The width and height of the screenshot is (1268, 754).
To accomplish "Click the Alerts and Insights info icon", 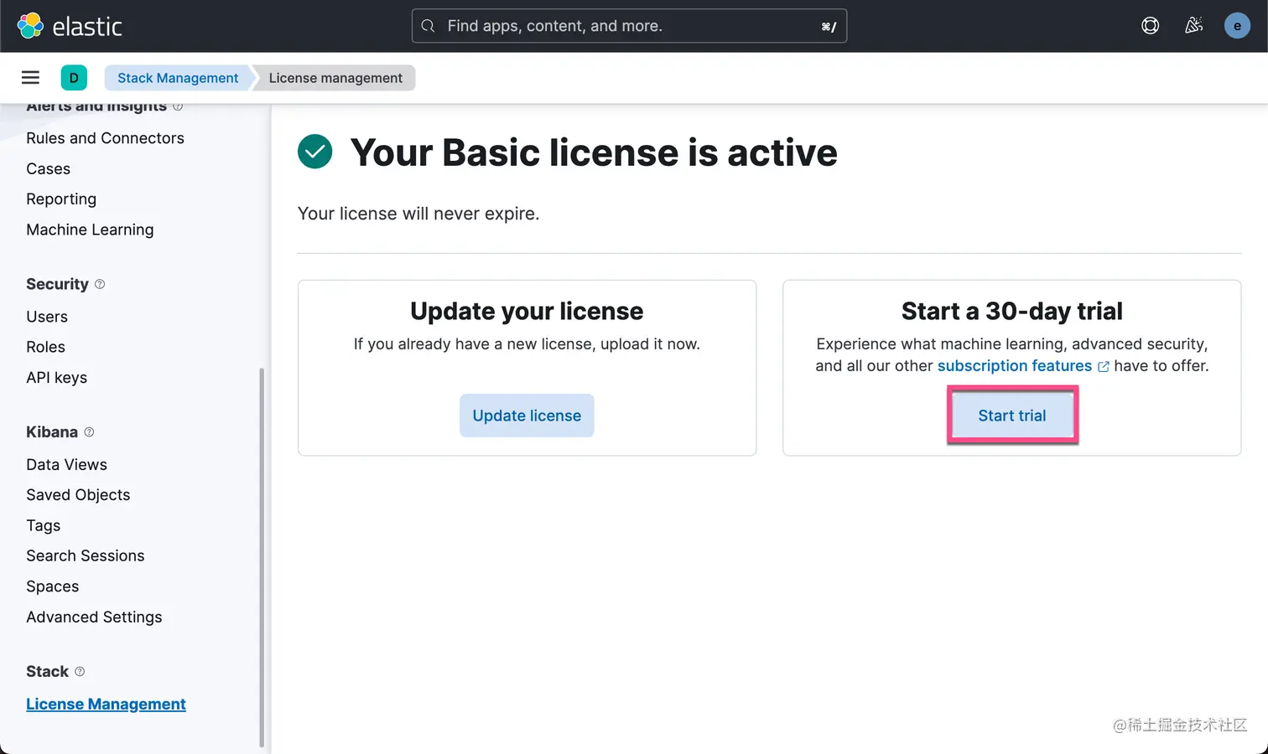I will pos(178,106).
